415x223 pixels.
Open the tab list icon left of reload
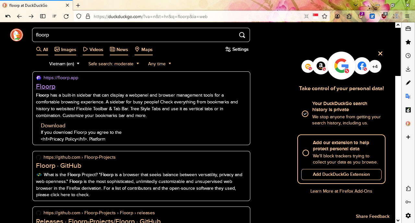click(54, 16)
